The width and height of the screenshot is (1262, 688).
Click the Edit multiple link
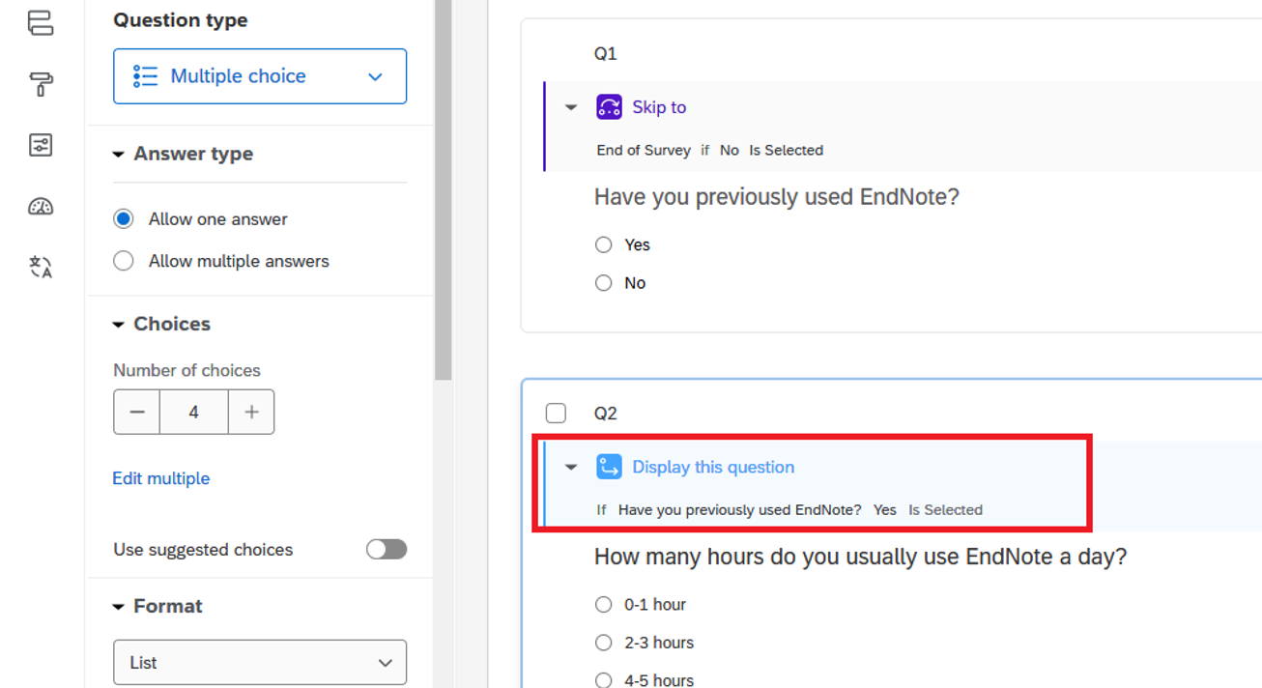[x=161, y=478]
